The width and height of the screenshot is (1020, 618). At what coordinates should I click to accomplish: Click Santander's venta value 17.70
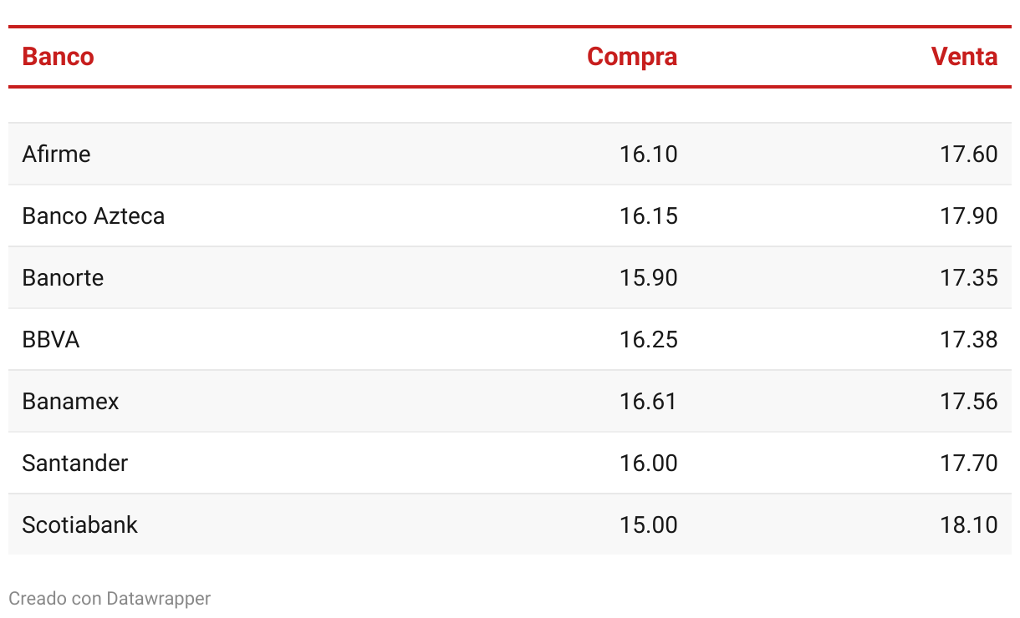point(969,463)
